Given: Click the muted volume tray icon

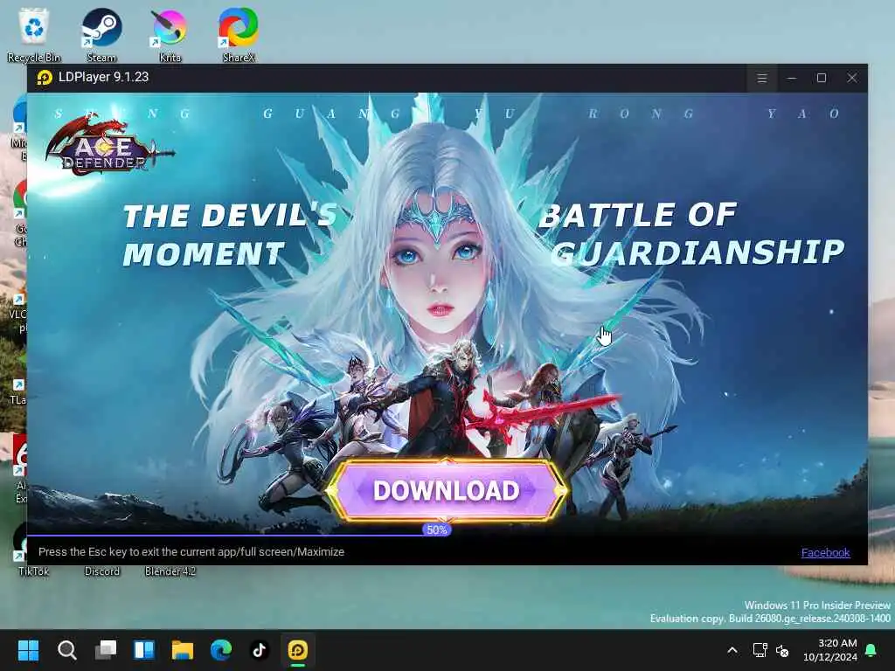Looking at the screenshot, I should [782, 650].
